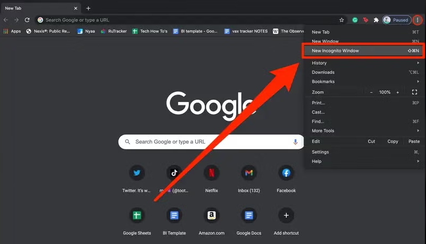Open Downloads from the menu
Viewport: 426px width, 244px height.
364,72
